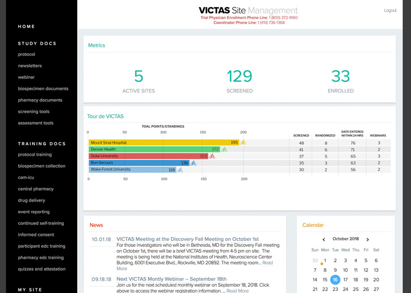This screenshot has width=411, height=293.
Task: Open drug delivery training
Action: [31, 200]
